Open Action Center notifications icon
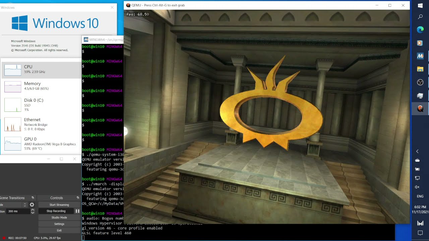The image size is (429, 241). (x=420, y=233)
